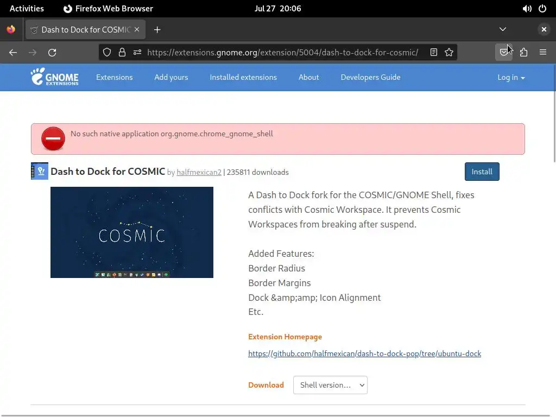Click the Firefox View icon
Image resolution: width=556 pixels, height=417 pixels.
11,29
